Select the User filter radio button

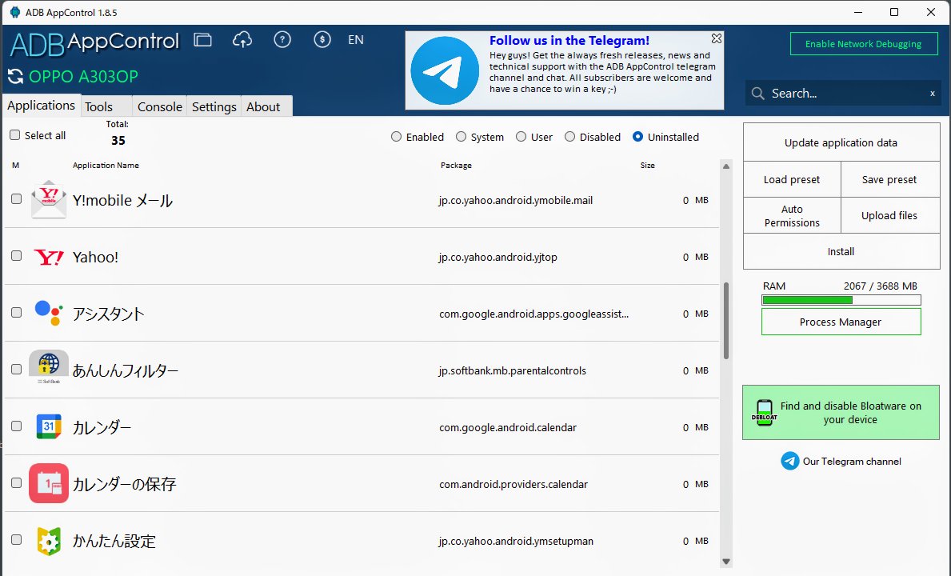coord(521,137)
